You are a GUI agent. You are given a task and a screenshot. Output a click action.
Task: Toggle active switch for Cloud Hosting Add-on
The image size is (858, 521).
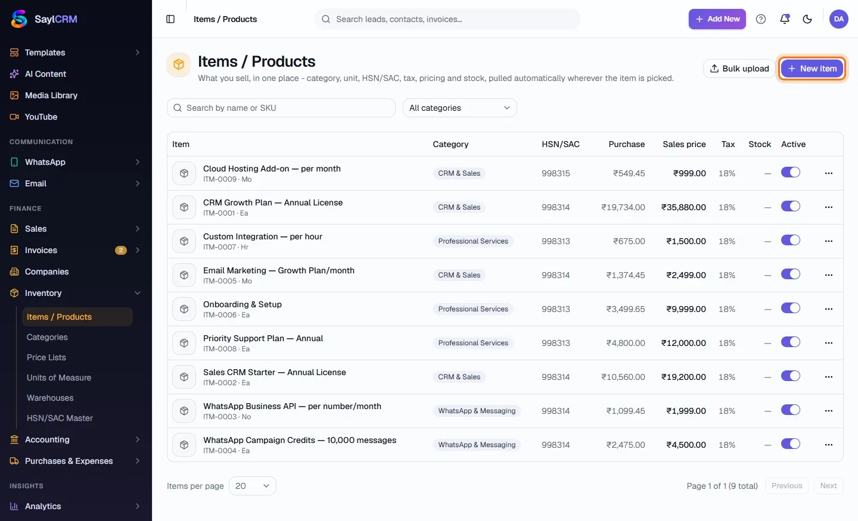[x=791, y=173]
